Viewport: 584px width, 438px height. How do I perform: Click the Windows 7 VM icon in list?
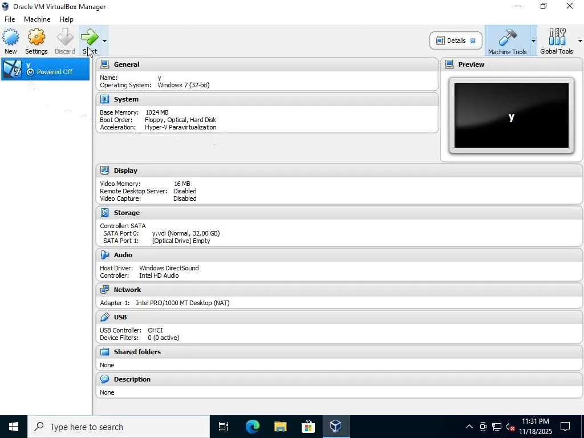tap(12, 69)
